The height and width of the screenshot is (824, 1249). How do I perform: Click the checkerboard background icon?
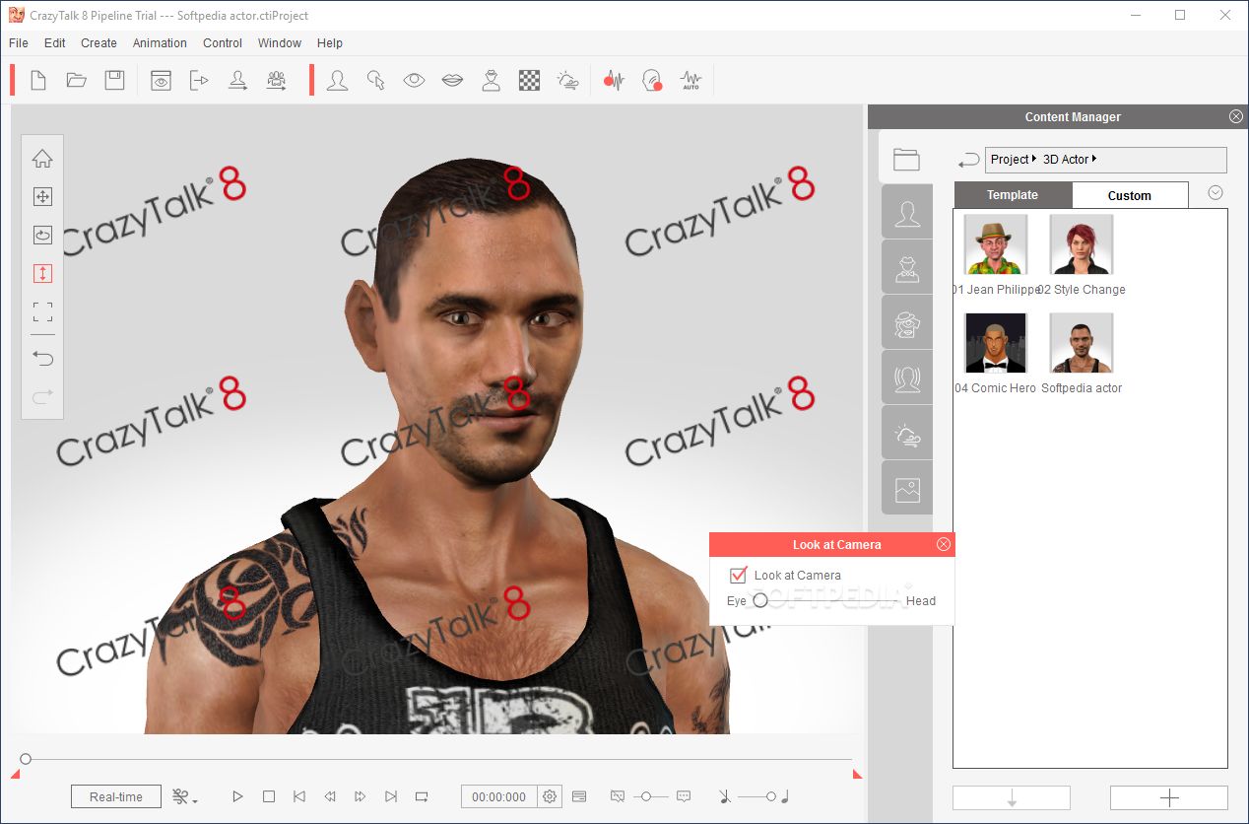point(529,81)
